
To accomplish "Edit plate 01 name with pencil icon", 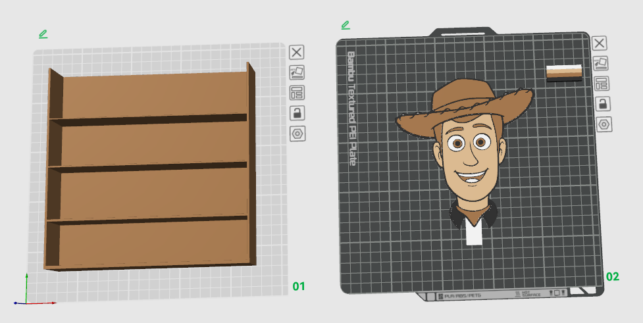I will point(43,34).
